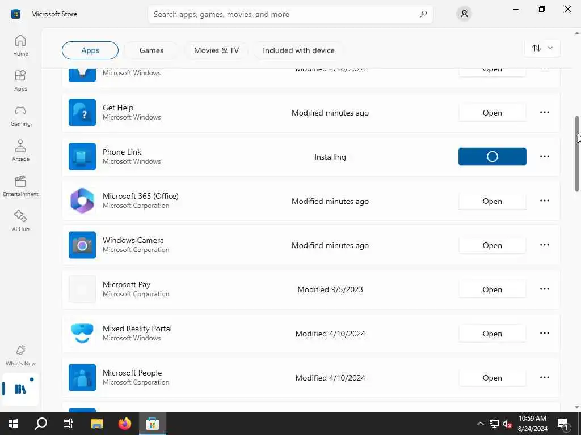Image resolution: width=581 pixels, height=435 pixels.
Task: Show hidden system tray icons
Action: point(480,424)
